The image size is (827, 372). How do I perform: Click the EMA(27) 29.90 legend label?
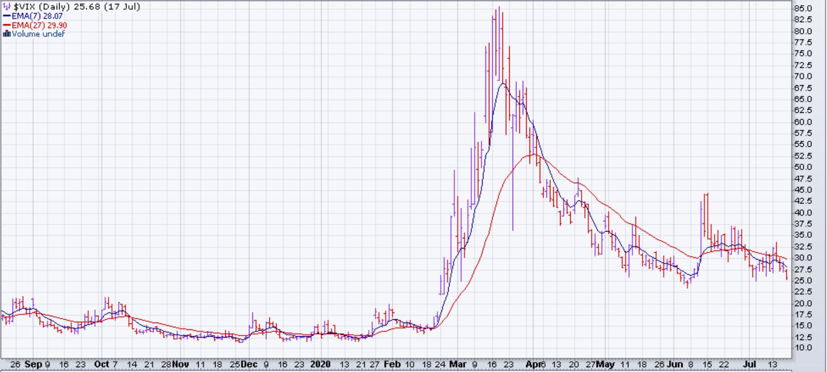39,25
